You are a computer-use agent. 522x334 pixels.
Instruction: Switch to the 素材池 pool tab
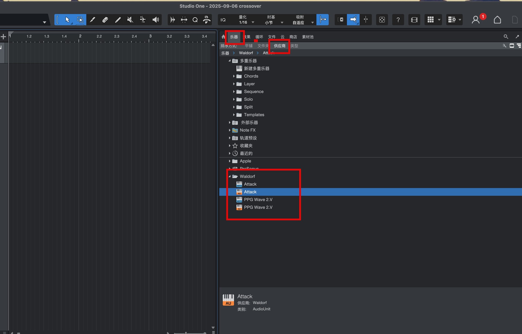point(308,37)
